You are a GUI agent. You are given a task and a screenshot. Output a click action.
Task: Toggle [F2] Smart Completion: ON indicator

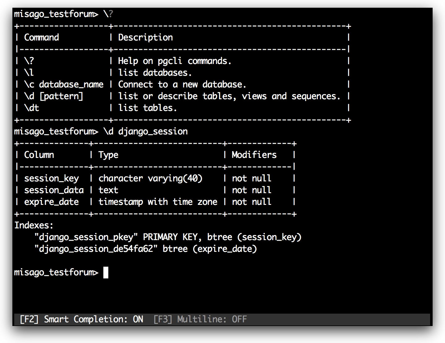(81, 319)
